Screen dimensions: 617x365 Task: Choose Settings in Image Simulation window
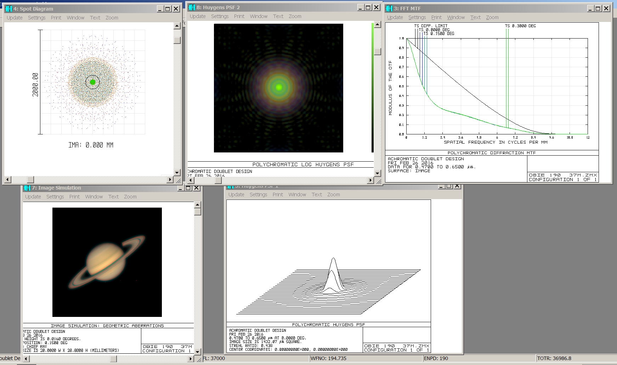point(55,197)
